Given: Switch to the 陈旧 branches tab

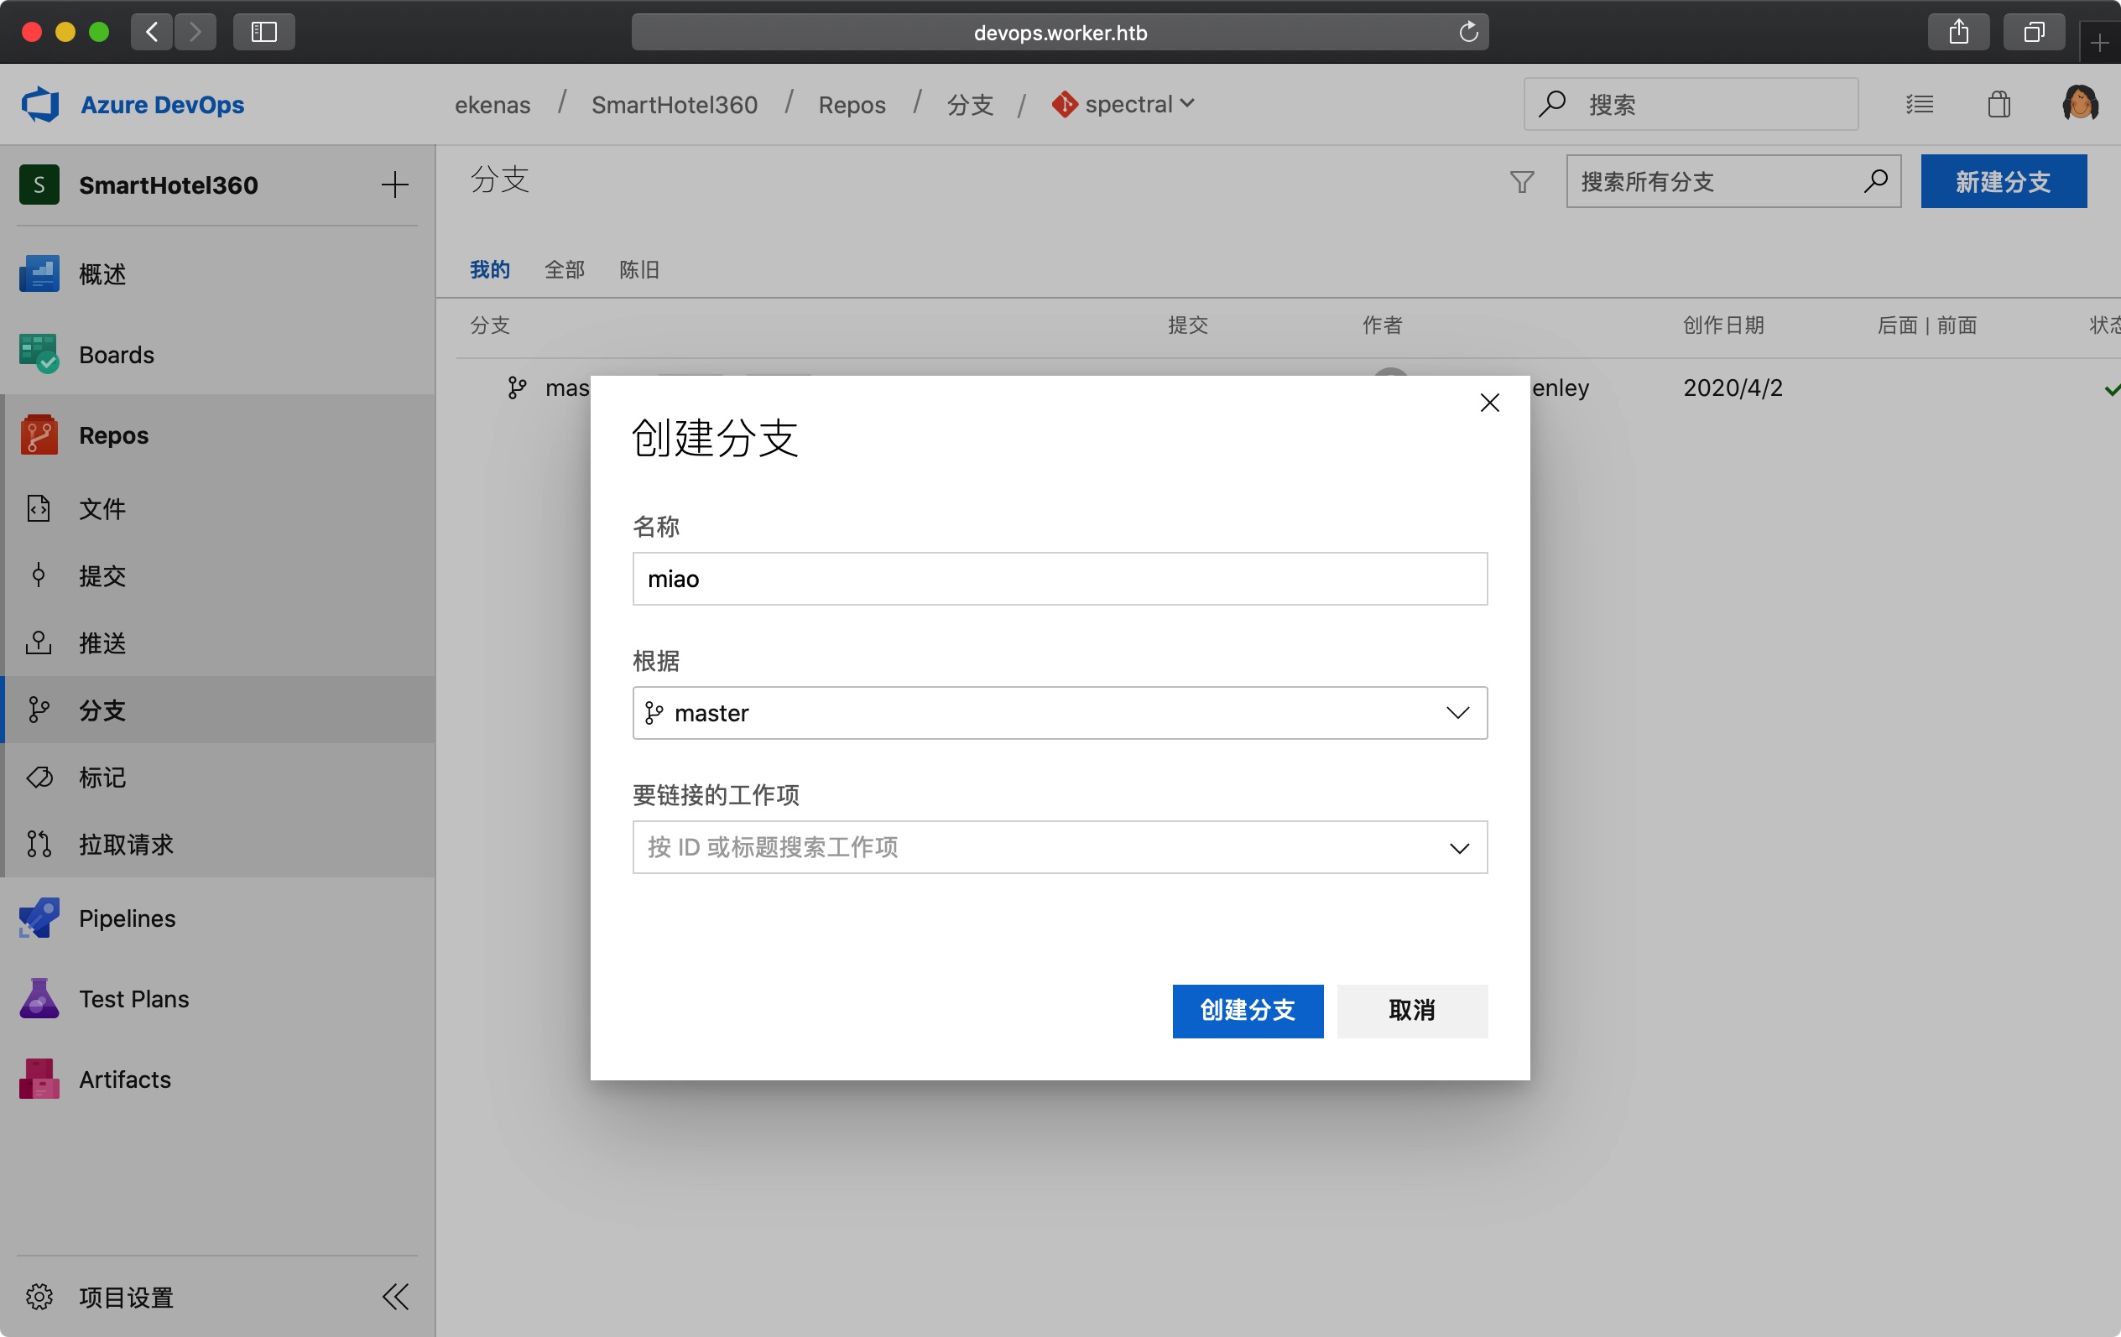Looking at the screenshot, I should tap(638, 269).
